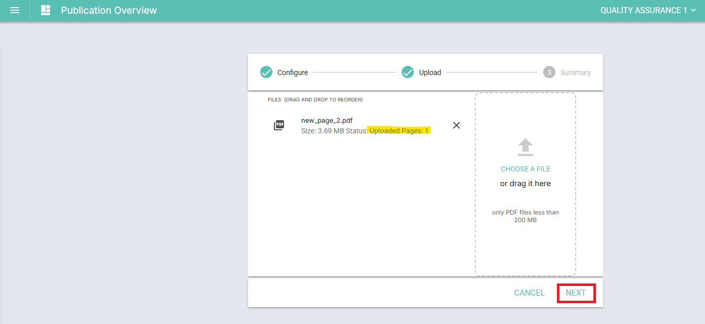Click the CHOOSE A FILE link
This screenshot has height=324, width=705.
(525, 169)
